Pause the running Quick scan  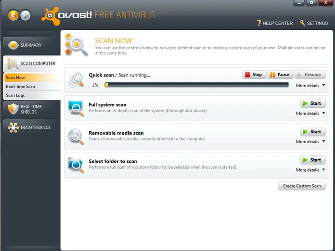coord(280,75)
